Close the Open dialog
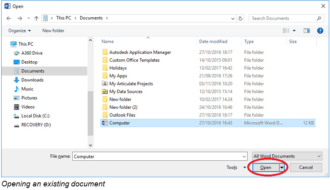This screenshot has width=330, height=190. click(323, 6)
